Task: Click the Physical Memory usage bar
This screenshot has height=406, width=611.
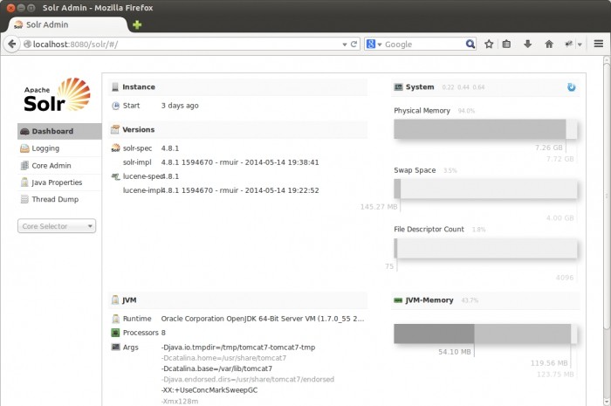Action: tap(485, 129)
